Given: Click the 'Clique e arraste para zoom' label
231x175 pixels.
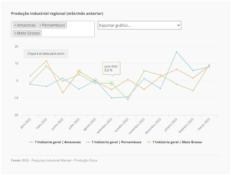Looking at the screenshot, I should (46, 54).
